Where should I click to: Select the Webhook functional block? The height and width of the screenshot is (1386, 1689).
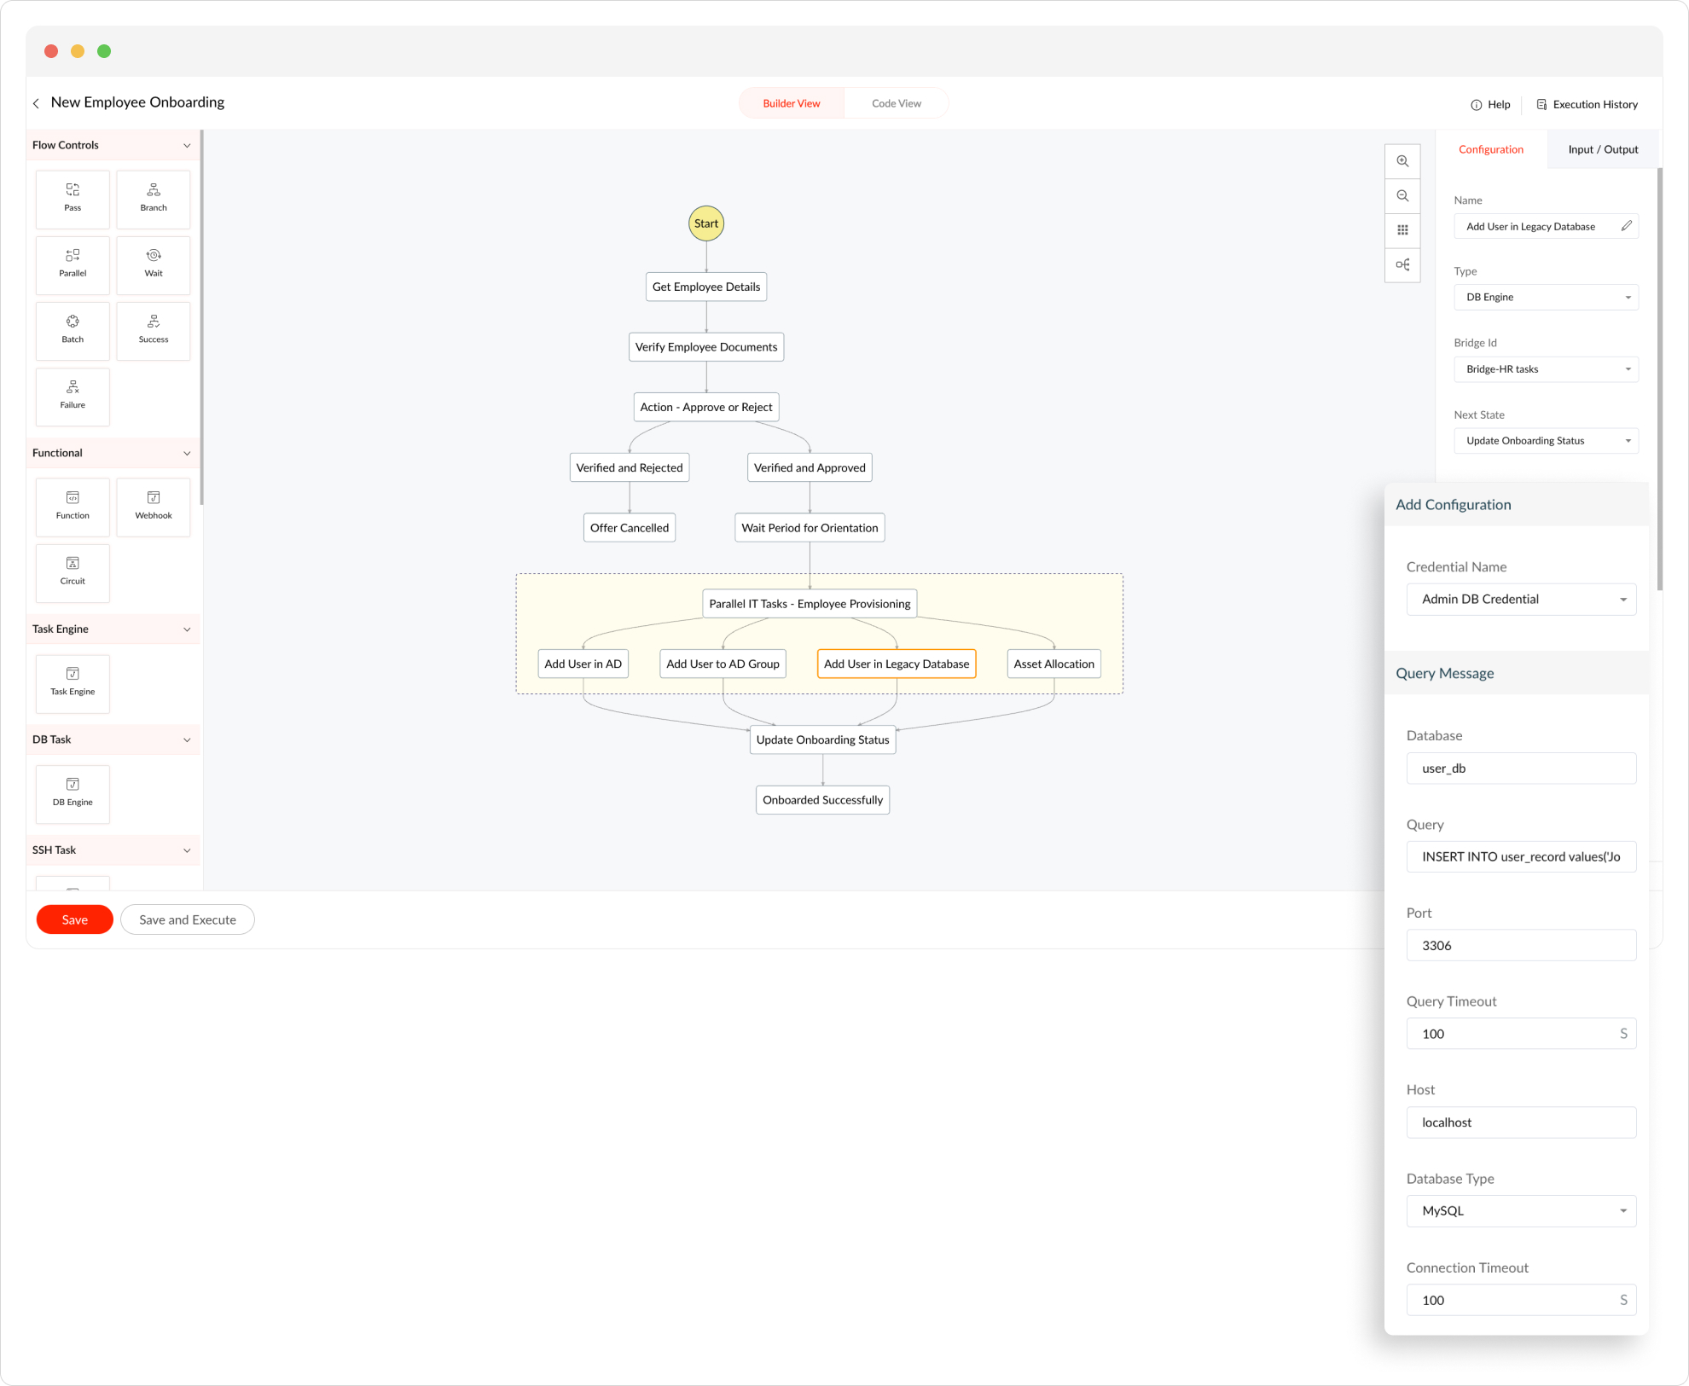154,506
